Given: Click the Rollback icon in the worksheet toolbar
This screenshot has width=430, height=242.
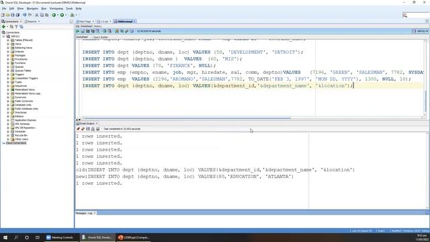Looking at the screenshot, I should pos(110,32).
